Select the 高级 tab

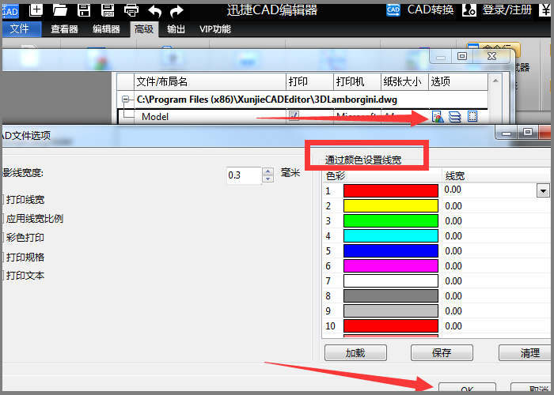[x=144, y=29]
